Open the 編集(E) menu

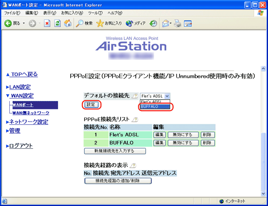[x=32, y=13]
